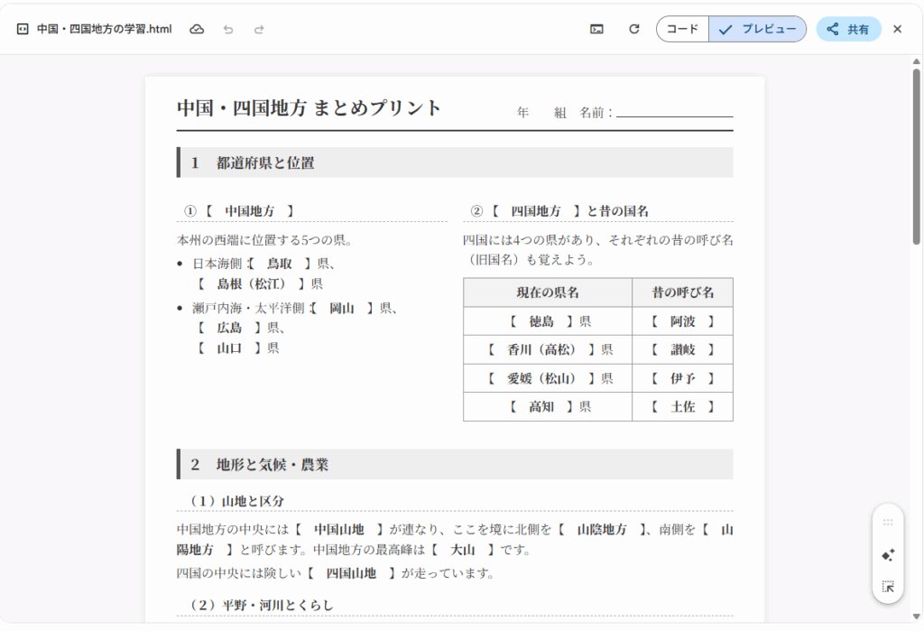Grab the floating toolbar drag handle
Viewport: 924px width, 631px height.
(888, 523)
